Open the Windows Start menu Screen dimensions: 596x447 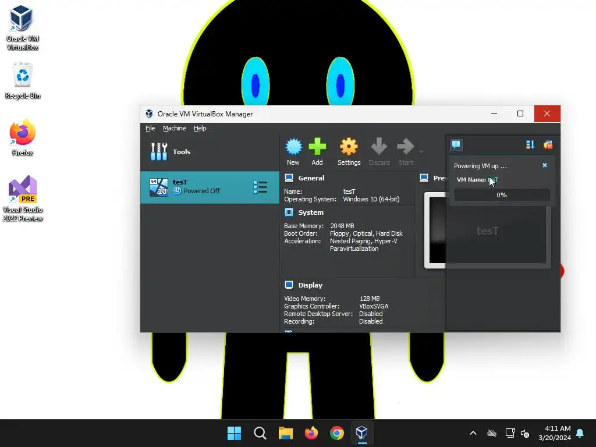234,433
